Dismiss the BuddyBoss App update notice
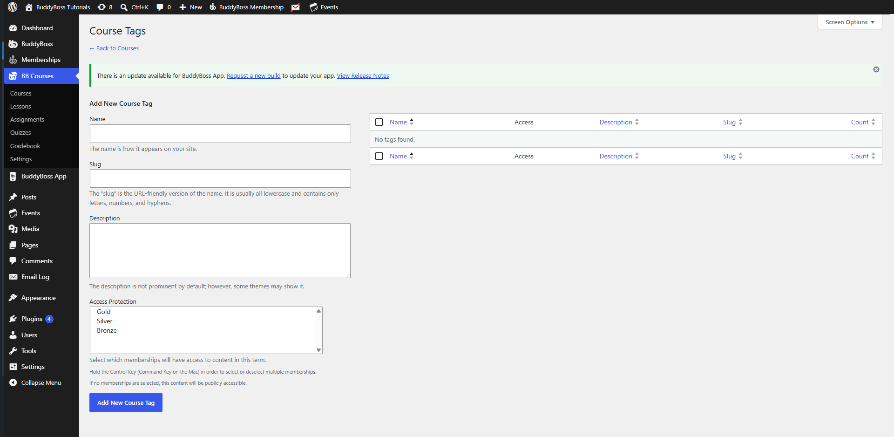 (876, 69)
